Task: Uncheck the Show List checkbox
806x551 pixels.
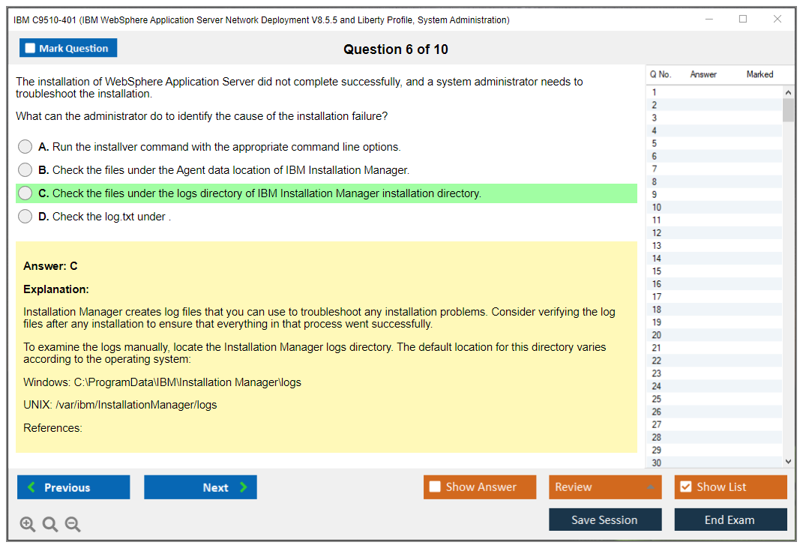Action: (x=685, y=487)
